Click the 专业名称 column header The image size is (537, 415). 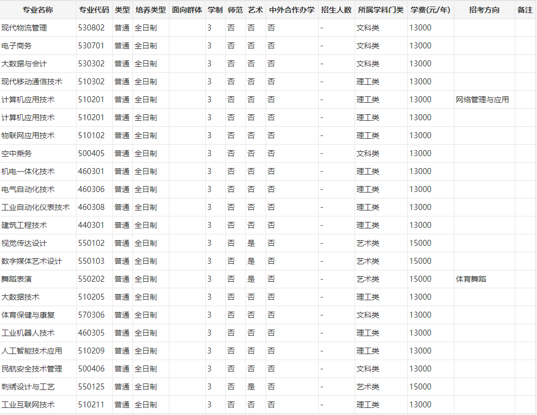pos(38,10)
